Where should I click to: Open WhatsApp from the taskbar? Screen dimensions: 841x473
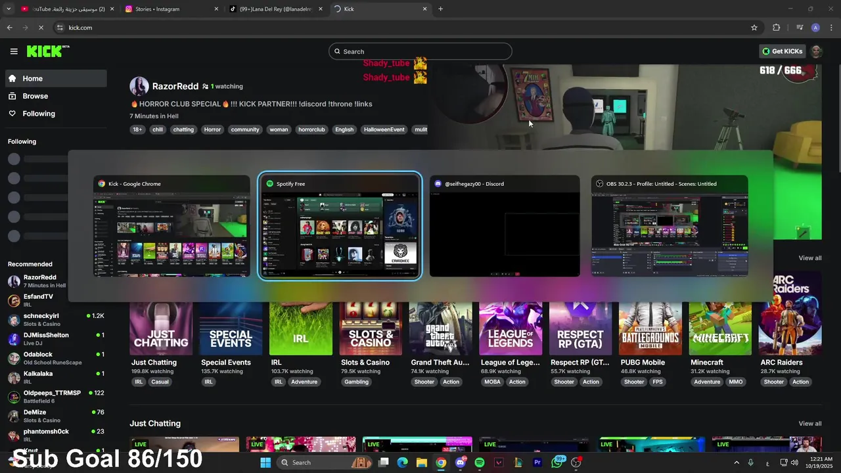click(557, 462)
